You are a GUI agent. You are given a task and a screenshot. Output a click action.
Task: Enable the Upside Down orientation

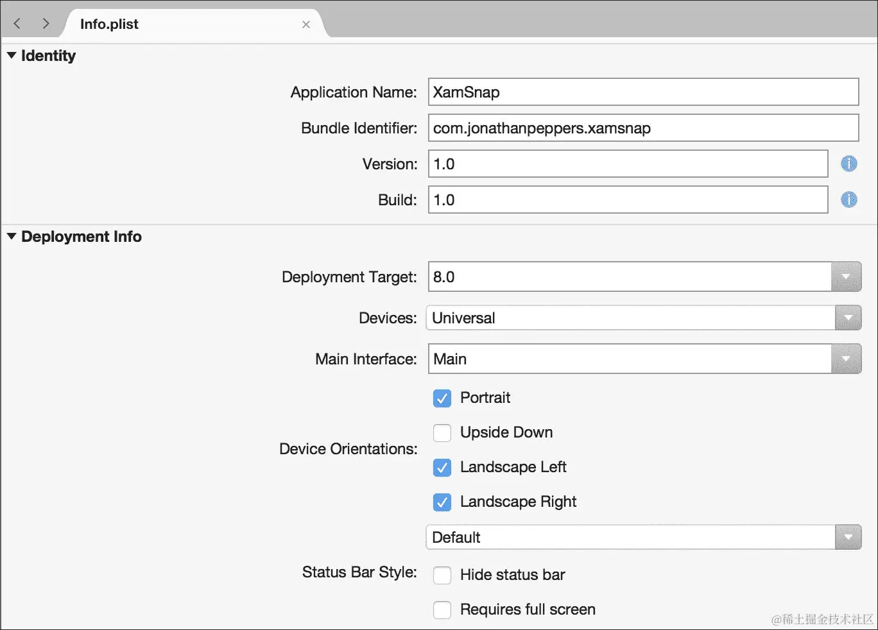442,433
